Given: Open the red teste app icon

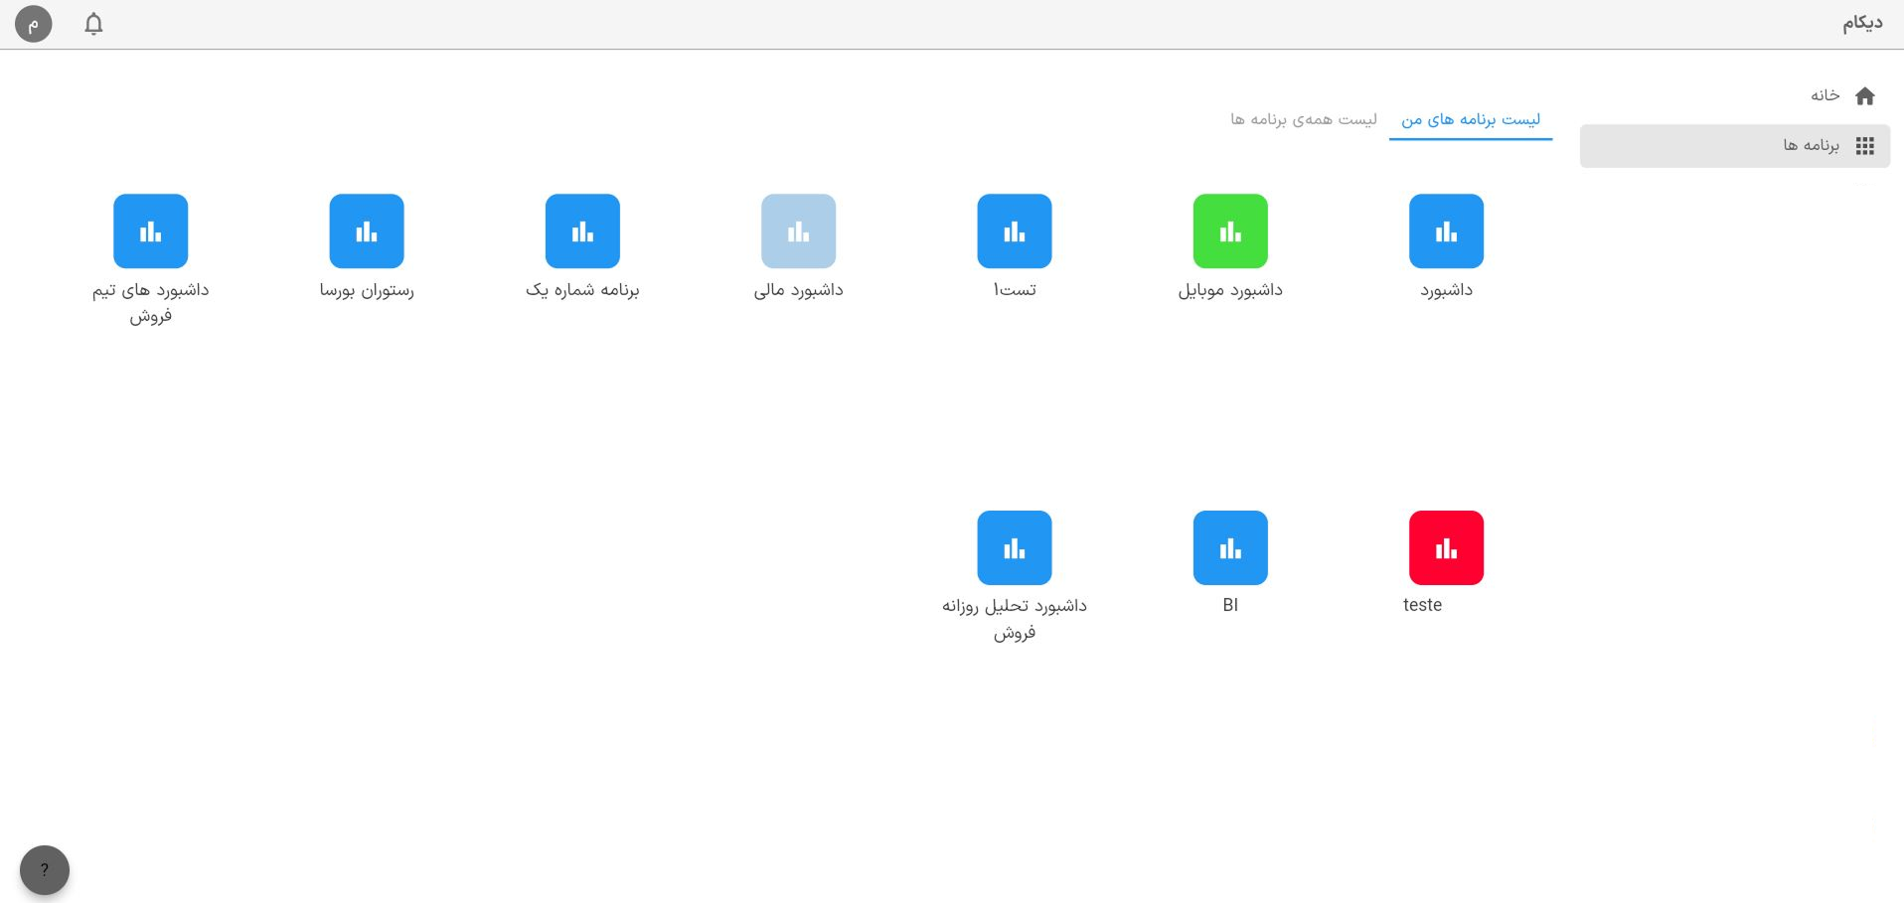Looking at the screenshot, I should tap(1446, 547).
